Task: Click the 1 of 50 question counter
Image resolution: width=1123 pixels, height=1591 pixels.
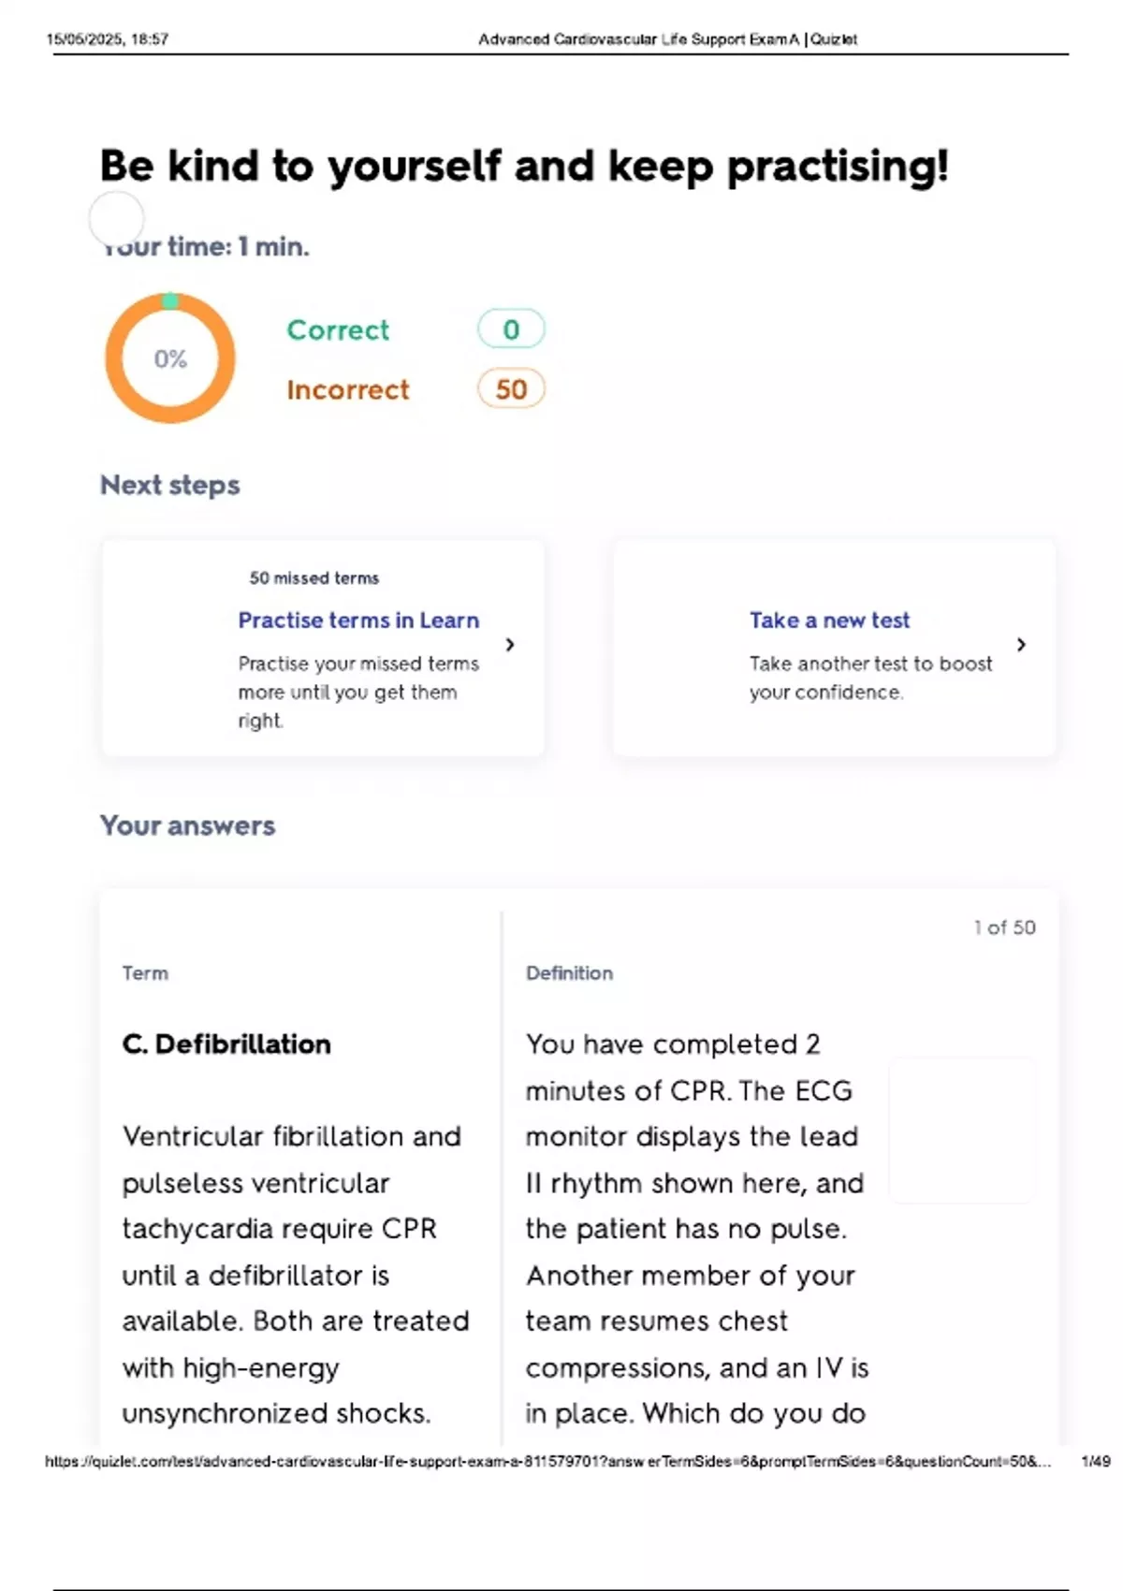Action: (x=1004, y=927)
